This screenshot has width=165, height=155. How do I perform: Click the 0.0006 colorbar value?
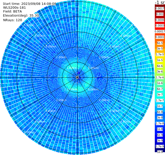pyautogui.click(x=160, y=20)
